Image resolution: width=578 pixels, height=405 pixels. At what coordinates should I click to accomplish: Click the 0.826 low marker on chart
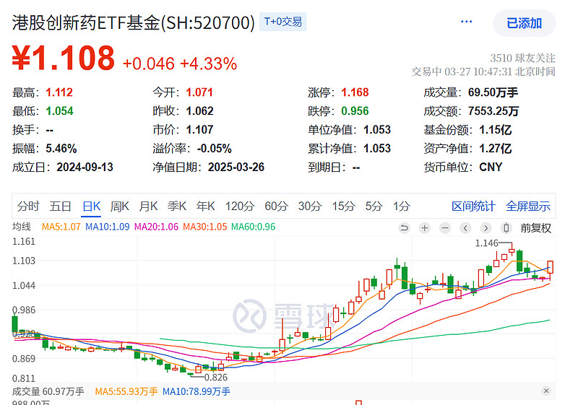(x=216, y=378)
